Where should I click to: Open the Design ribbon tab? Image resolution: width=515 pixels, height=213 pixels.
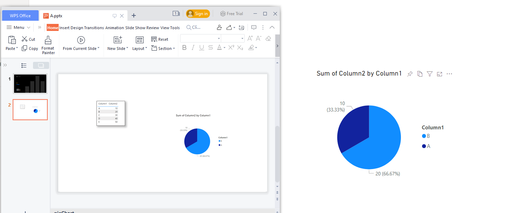coord(77,28)
